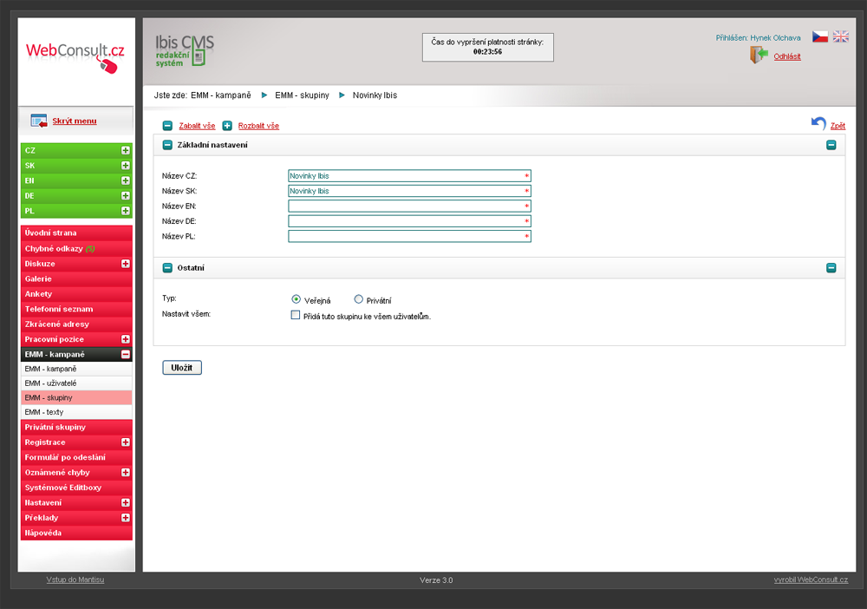Expand the CZ menu section
Viewport: 867px width, 609px height.
126,150
